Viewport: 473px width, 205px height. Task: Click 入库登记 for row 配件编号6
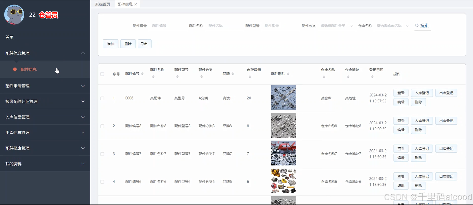click(422, 177)
